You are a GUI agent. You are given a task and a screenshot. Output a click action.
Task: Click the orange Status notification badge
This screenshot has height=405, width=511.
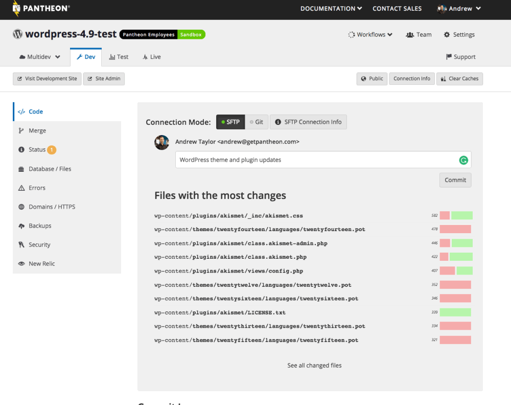[x=52, y=150]
